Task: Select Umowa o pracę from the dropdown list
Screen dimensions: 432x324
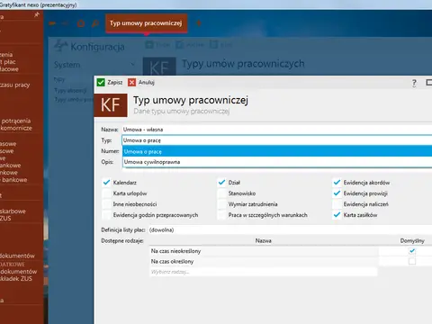Action: tap(277, 151)
